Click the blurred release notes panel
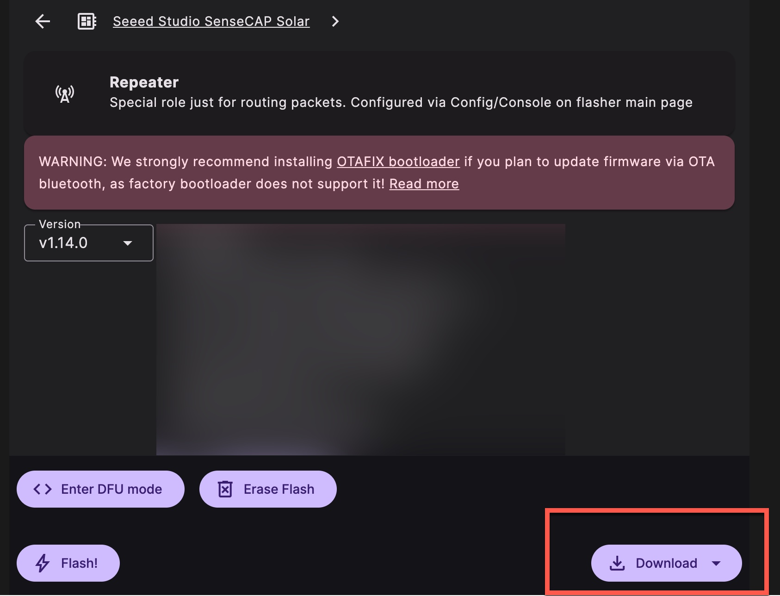 pyautogui.click(x=360, y=339)
